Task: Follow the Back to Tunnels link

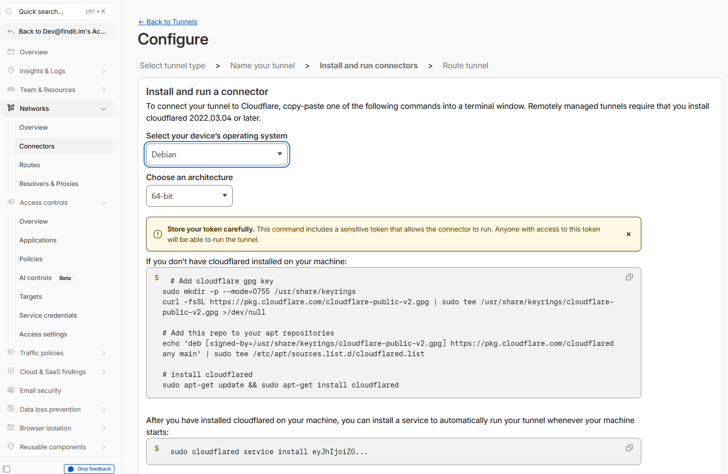Action: pos(167,22)
